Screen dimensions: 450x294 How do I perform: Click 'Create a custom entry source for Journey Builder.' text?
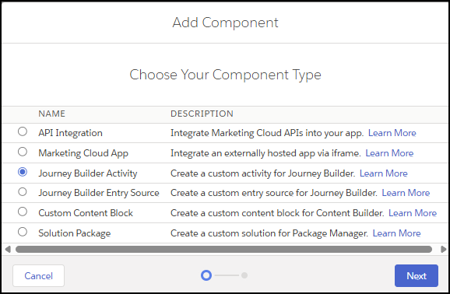274,193
